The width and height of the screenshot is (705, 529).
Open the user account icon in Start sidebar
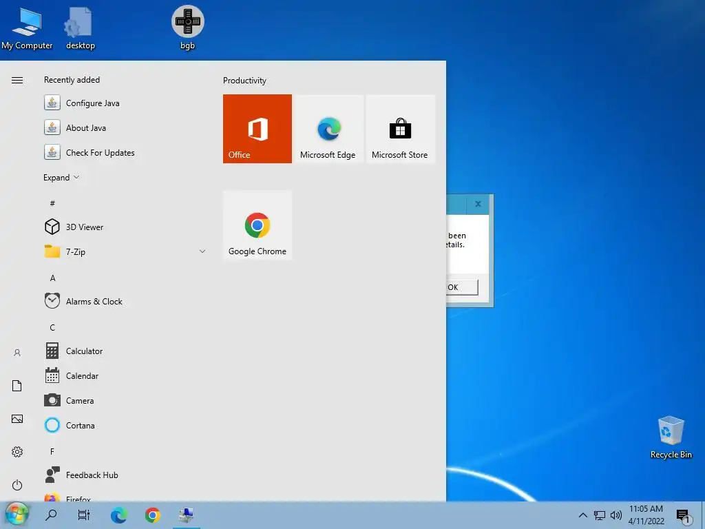[17, 353]
